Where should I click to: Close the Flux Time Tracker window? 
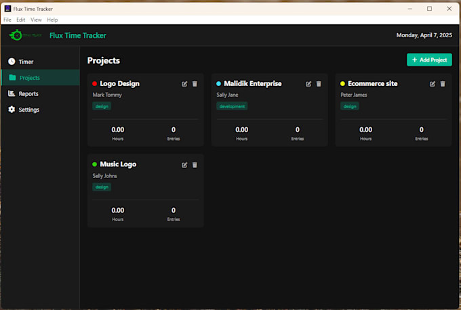click(x=449, y=9)
